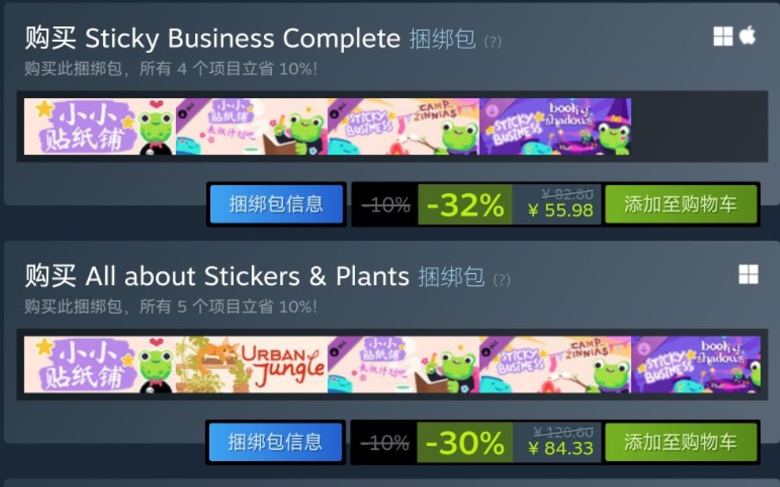Open bundle info for Sticky Business Complete
This screenshot has width=780, height=487.
tap(276, 204)
